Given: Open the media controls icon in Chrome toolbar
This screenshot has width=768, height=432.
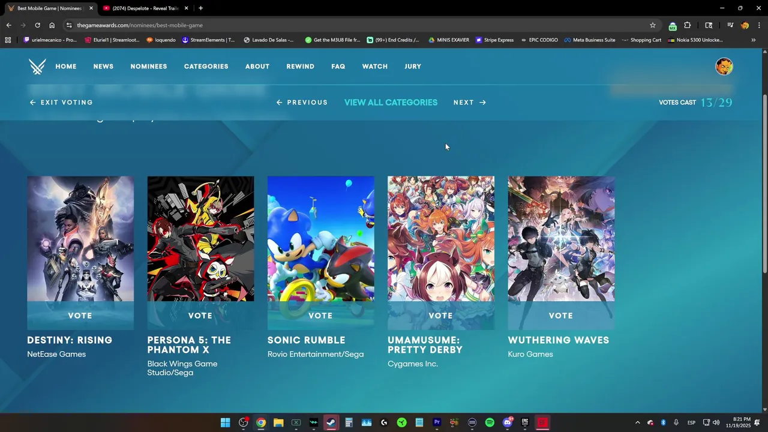Looking at the screenshot, I should click(x=730, y=25).
